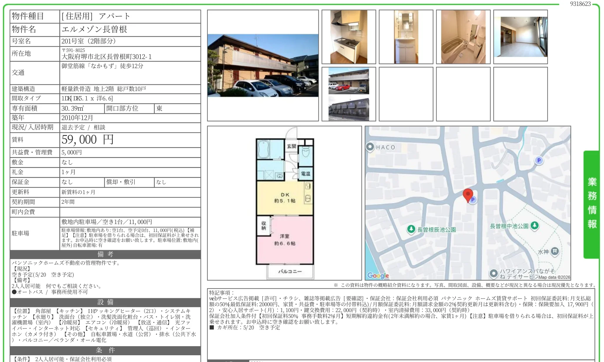Open the kitchen photo thumbnail
This screenshot has width=604, height=362.
[x=349, y=37]
